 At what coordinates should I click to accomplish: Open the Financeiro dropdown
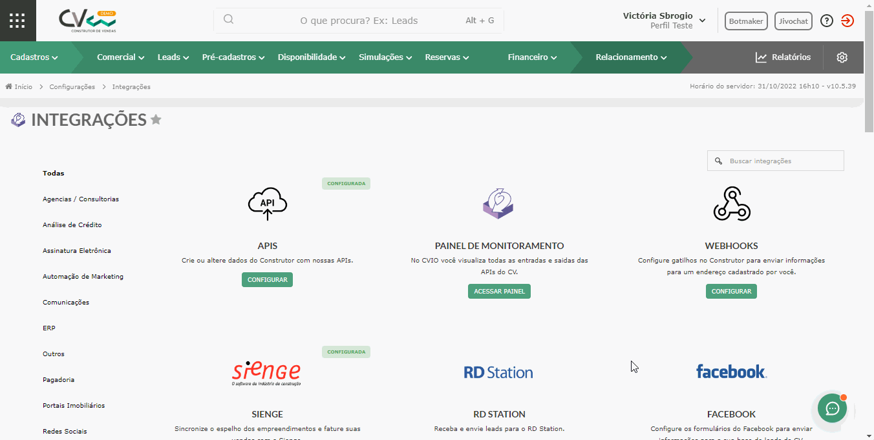pos(533,57)
